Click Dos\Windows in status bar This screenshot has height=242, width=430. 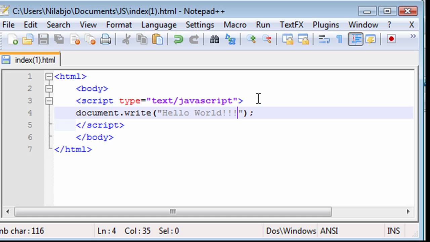(291, 231)
